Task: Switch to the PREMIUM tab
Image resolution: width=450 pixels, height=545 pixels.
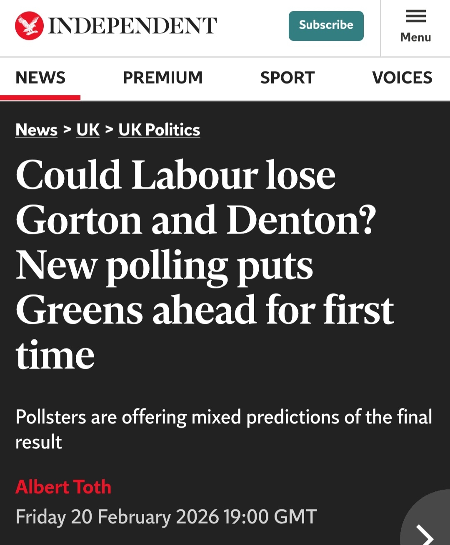Action: (162, 78)
